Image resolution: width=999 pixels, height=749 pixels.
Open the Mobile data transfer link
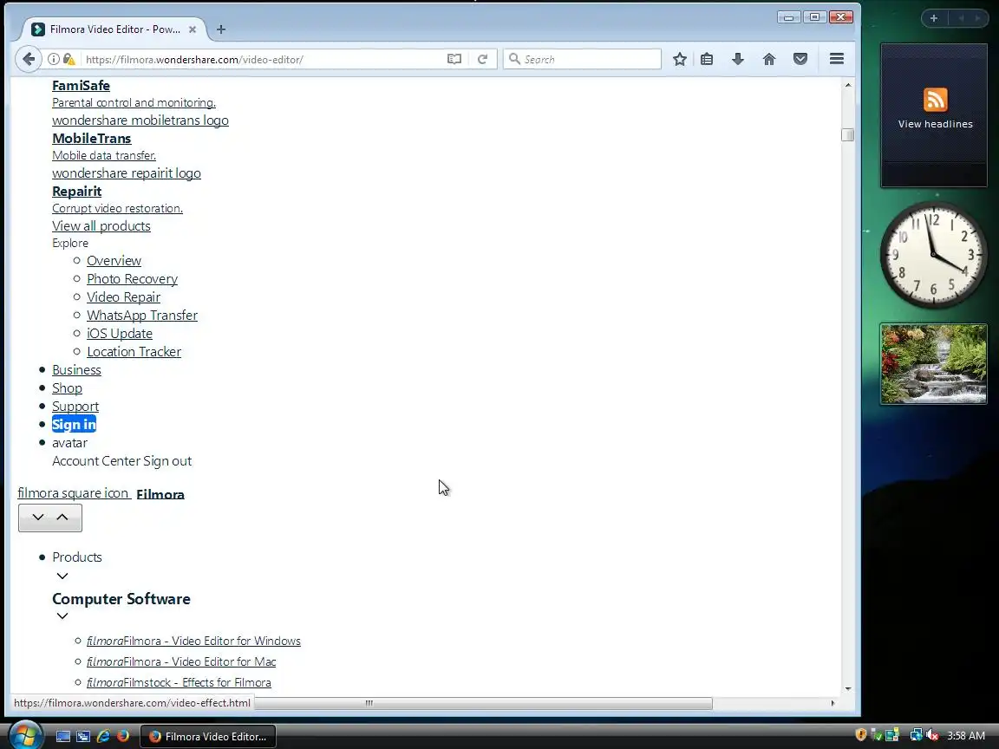coord(104,155)
